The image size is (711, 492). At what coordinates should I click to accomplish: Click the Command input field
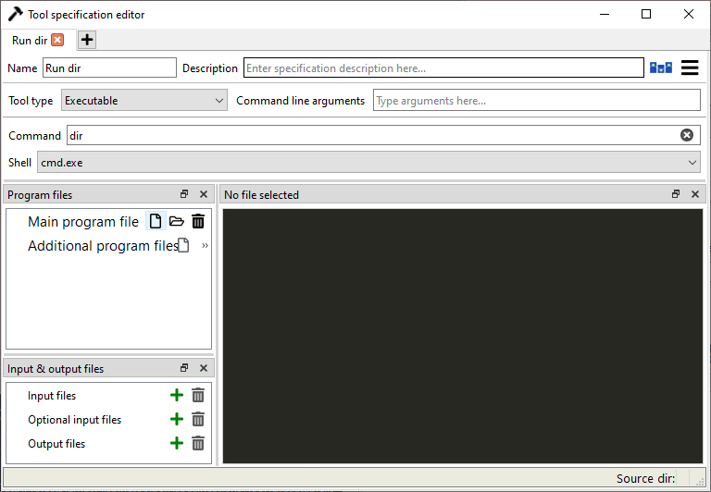[x=383, y=135]
